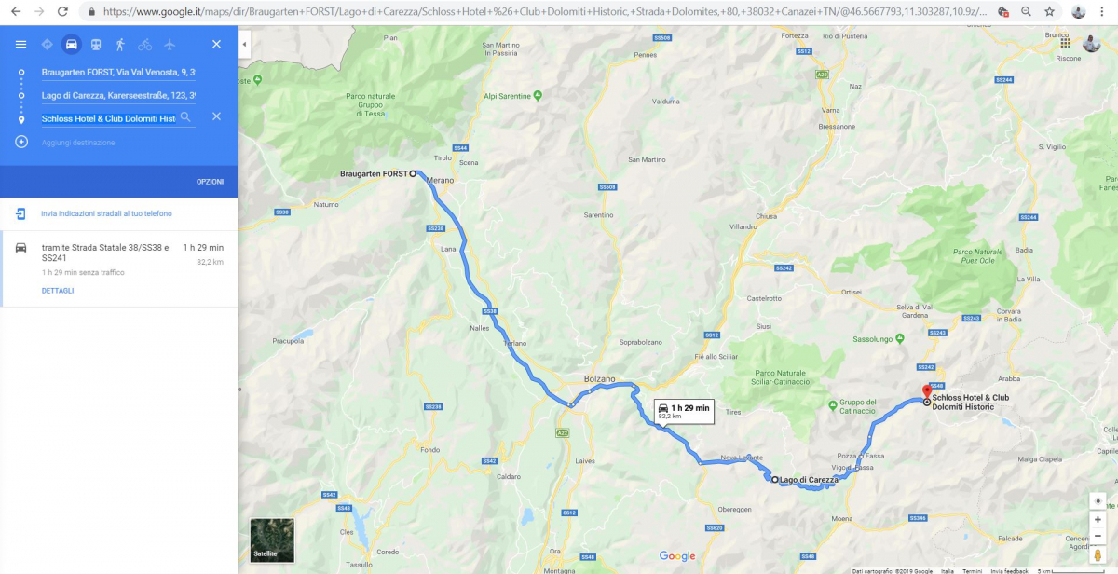Click the search icon in destination field
This screenshot has width=1118, height=574.
[x=185, y=117]
